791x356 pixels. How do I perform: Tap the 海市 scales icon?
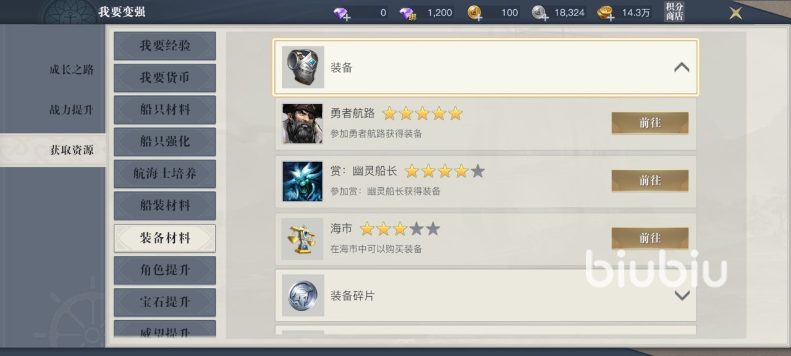(x=302, y=239)
